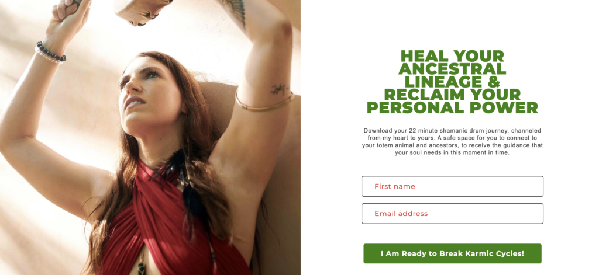
Task: Click the green heading about ancestral lineage
Action: (x=452, y=82)
